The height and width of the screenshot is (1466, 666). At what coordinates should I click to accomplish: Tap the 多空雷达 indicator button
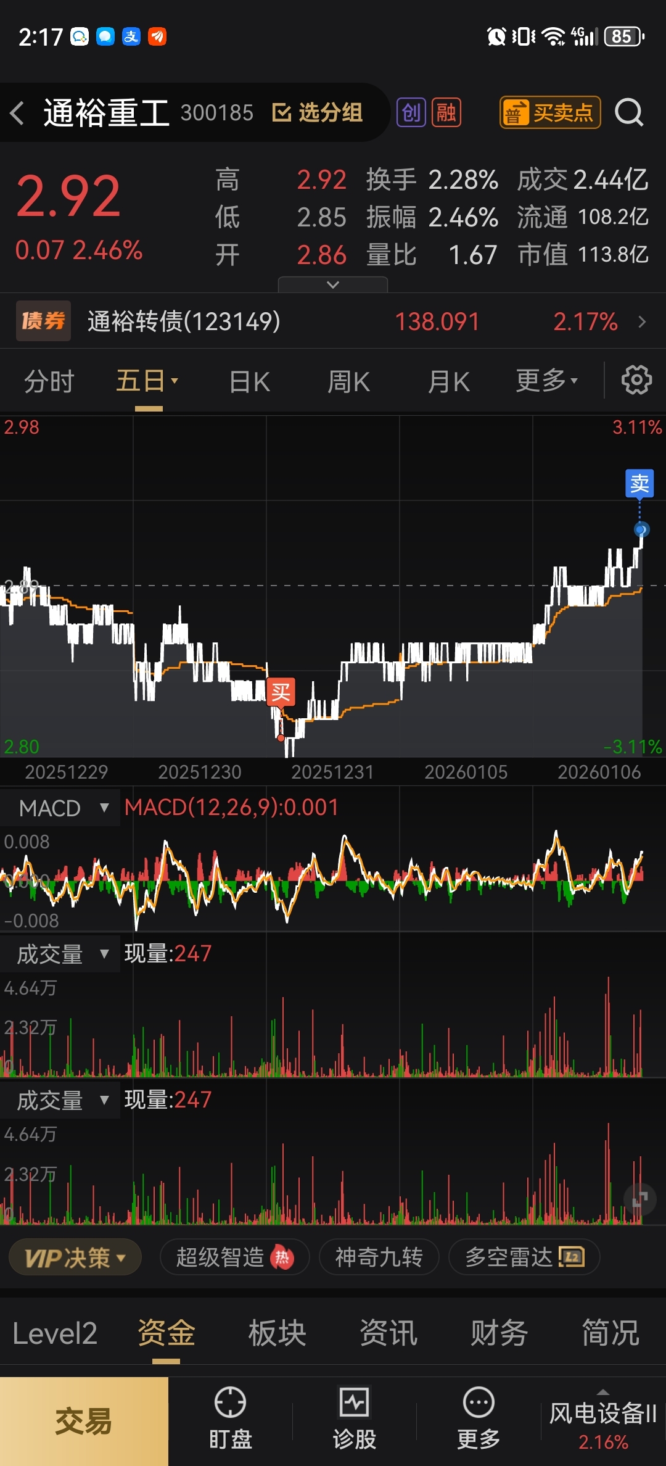pos(524,1257)
